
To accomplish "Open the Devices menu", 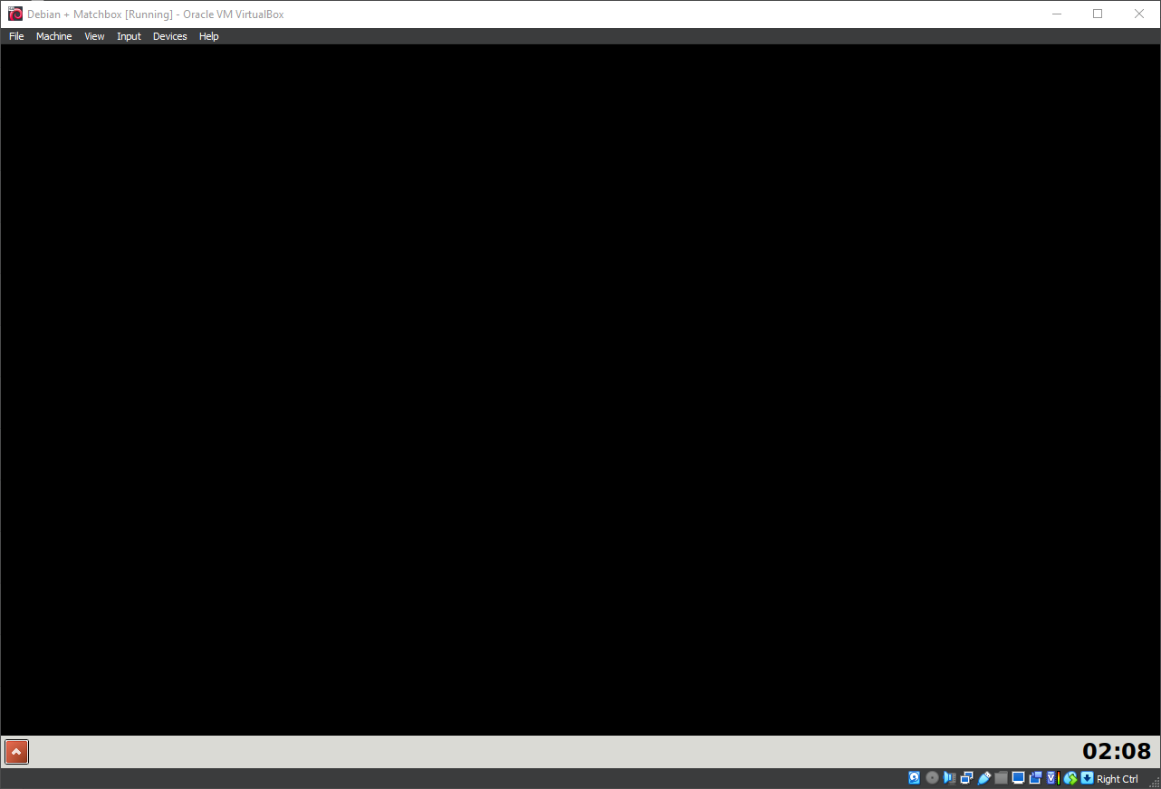I will [169, 36].
